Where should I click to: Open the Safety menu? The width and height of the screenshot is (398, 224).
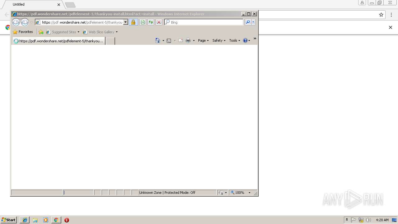219,40
